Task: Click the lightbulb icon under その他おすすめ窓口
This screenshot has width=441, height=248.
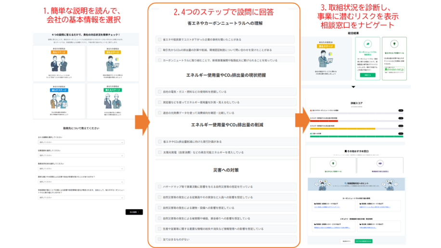Action: coord(333,163)
